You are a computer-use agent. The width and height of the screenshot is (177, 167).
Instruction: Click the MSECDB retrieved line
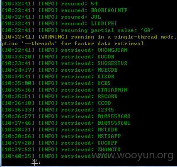tap(60, 70)
